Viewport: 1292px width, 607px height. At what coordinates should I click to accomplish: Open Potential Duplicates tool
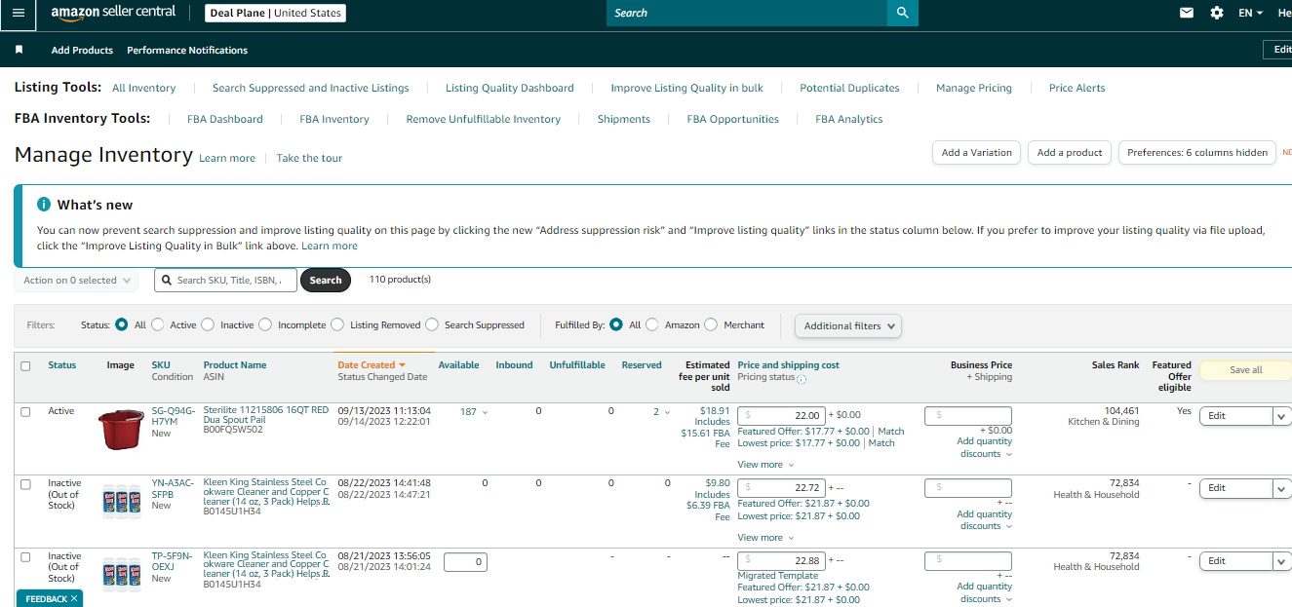click(849, 88)
